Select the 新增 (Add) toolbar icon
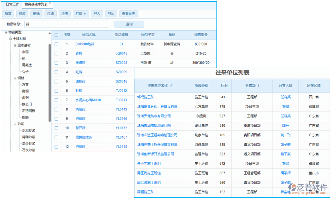This screenshot has width=331, height=198. 8,14
